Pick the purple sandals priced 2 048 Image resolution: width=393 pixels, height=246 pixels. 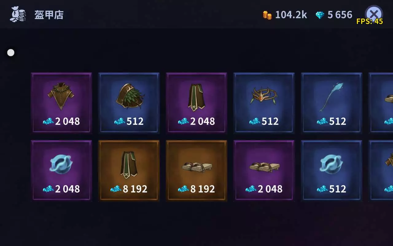click(x=264, y=170)
